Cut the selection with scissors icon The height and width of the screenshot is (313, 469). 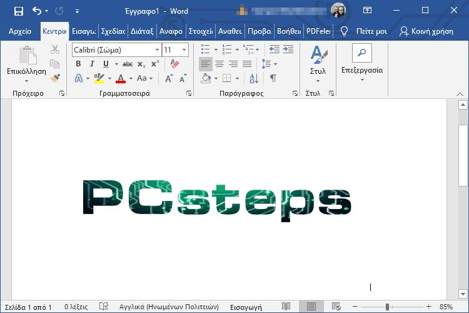pos(55,49)
